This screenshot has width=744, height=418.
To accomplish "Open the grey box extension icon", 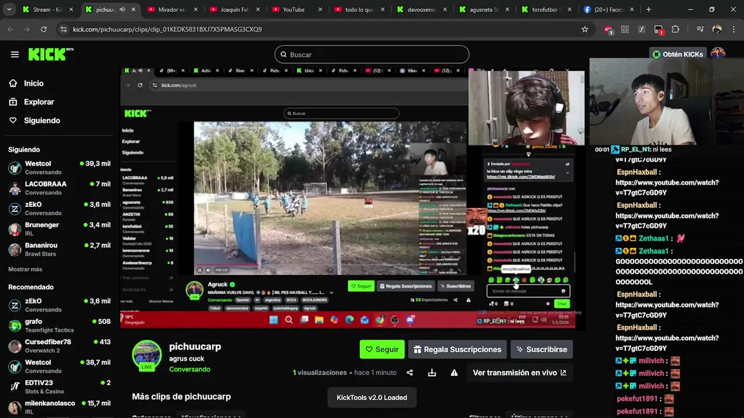I will 625,29.
